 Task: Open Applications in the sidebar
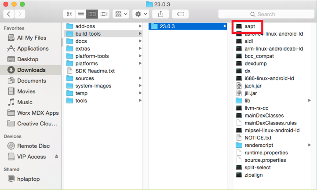point(31,48)
